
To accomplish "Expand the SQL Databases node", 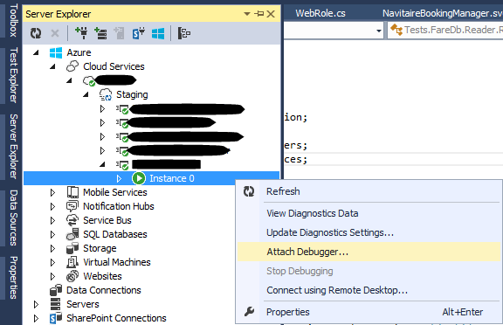I will (x=52, y=234).
